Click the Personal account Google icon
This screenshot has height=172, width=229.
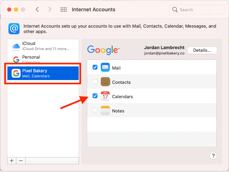(x=16, y=59)
